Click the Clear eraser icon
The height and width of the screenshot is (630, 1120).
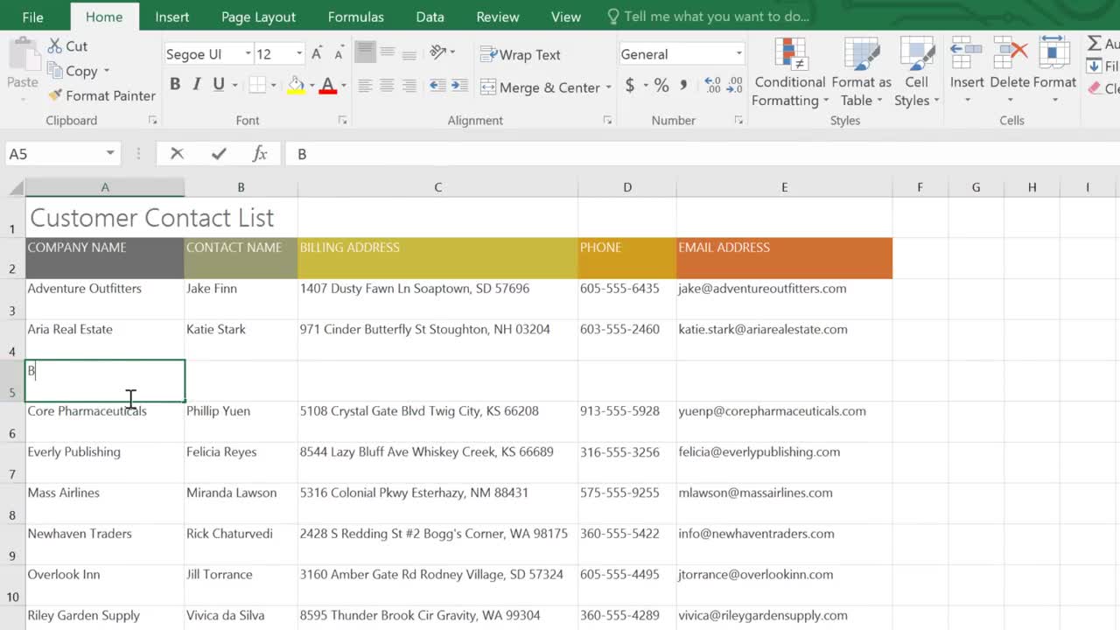(x=1094, y=88)
